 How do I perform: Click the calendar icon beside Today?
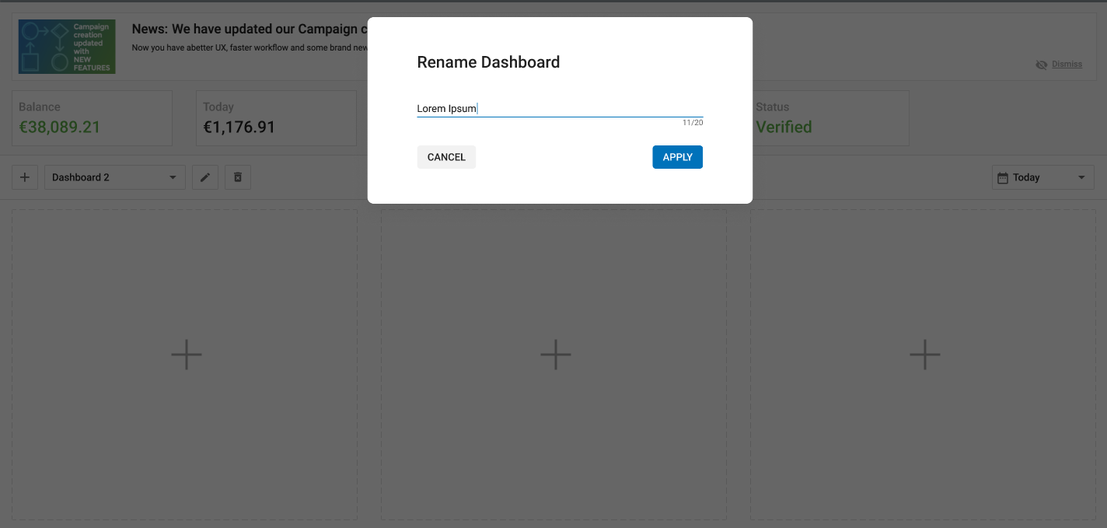(1003, 177)
